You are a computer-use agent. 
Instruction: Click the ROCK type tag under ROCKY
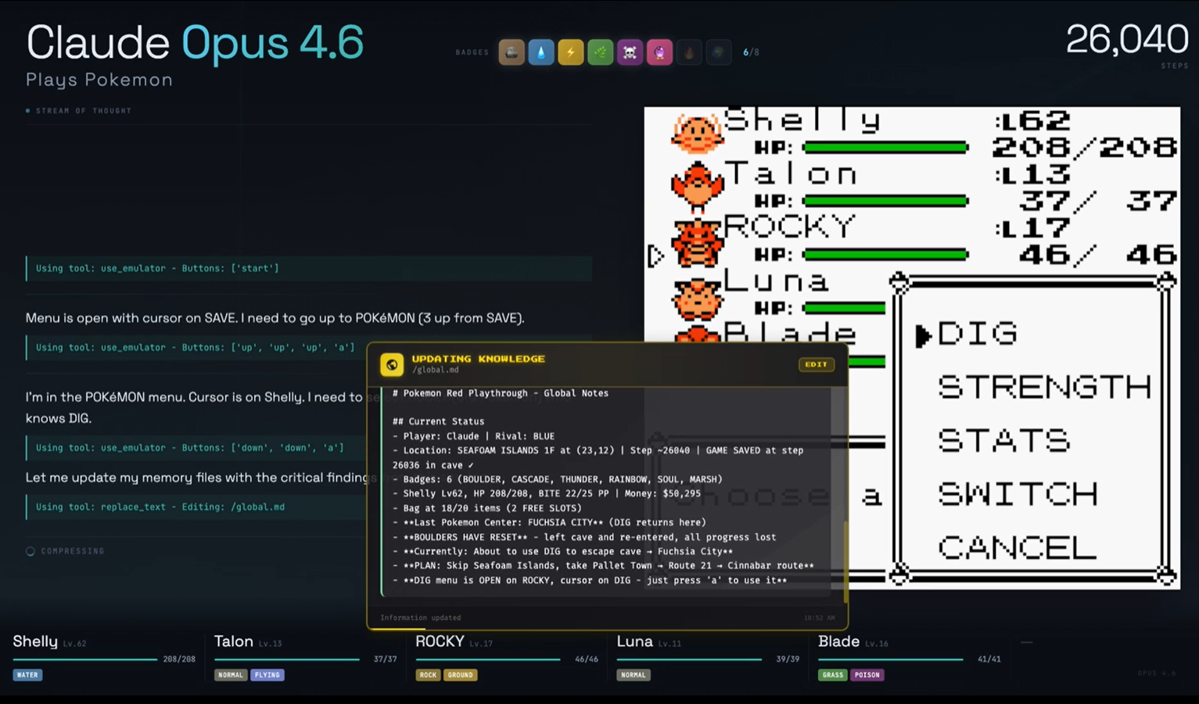coord(428,675)
